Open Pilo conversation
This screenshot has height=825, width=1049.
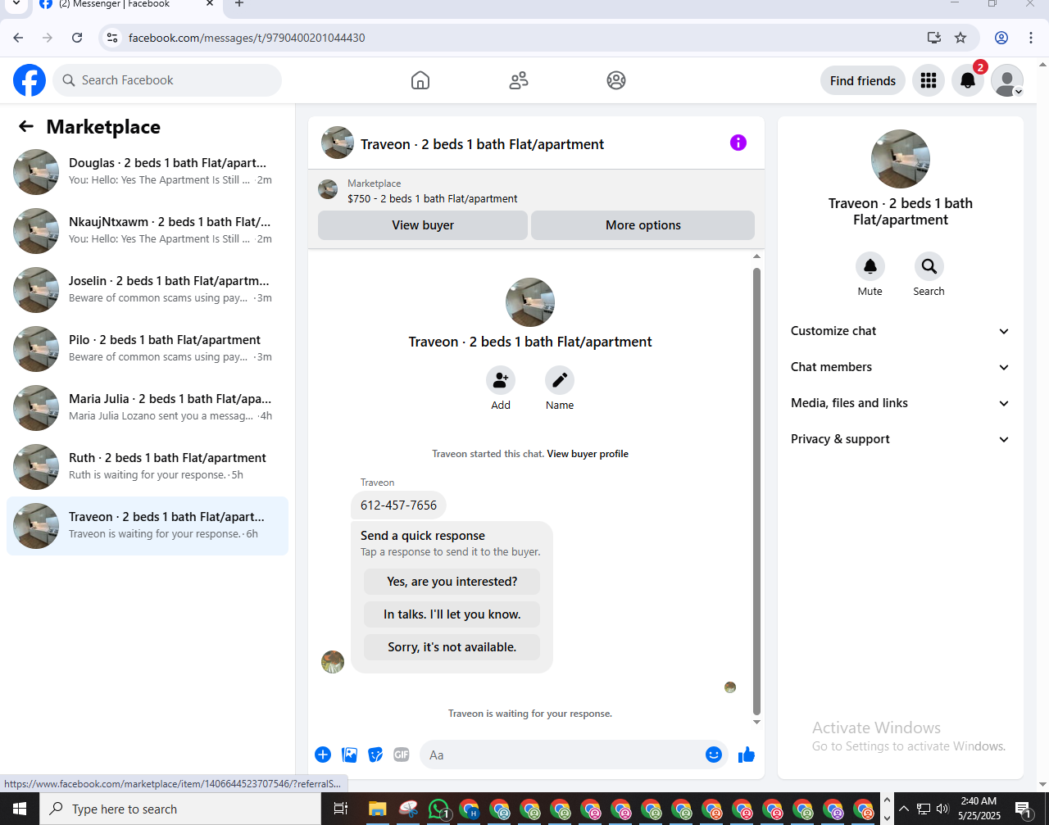tap(148, 349)
